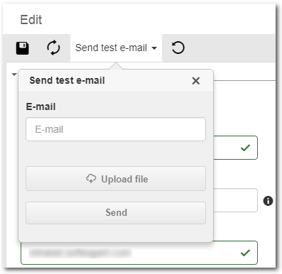Click the Send button

[x=116, y=212]
